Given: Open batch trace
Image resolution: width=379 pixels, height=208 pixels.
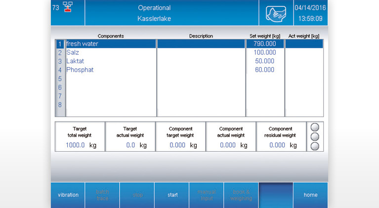Looking at the screenshot, I should (102, 195).
